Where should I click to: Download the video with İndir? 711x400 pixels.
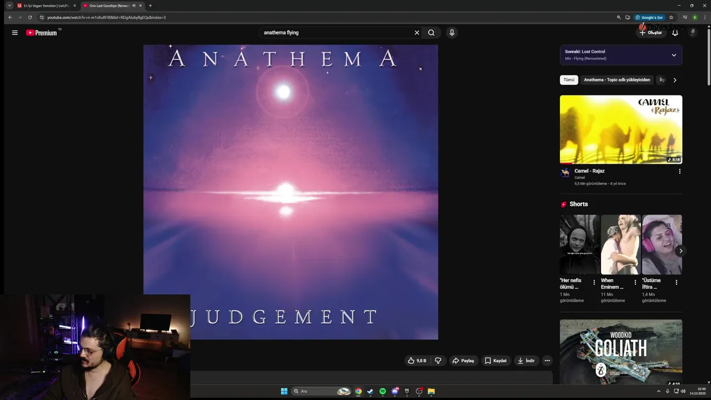click(526, 361)
